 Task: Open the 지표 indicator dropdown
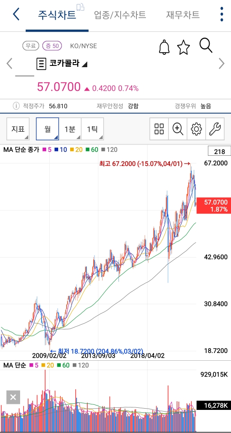18,129
